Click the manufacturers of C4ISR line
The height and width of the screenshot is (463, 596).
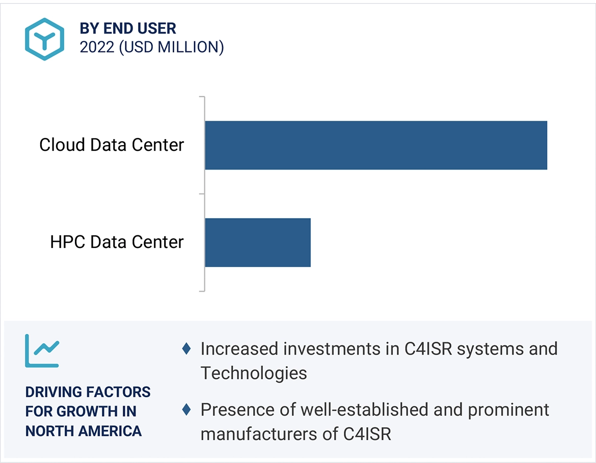point(296,434)
